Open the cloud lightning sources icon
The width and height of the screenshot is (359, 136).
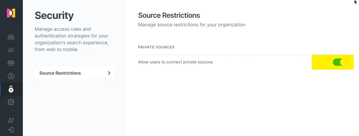11,50
